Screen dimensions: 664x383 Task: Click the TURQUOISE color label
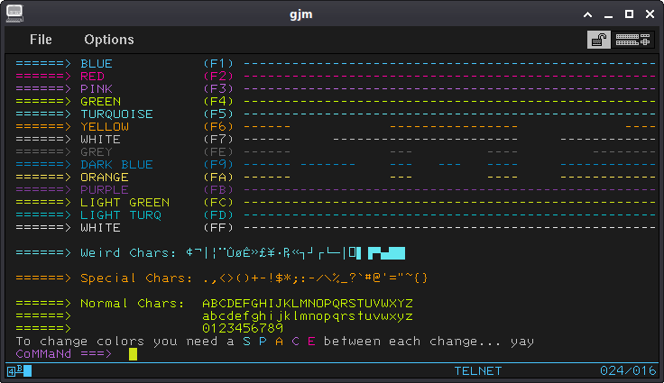point(117,114)
